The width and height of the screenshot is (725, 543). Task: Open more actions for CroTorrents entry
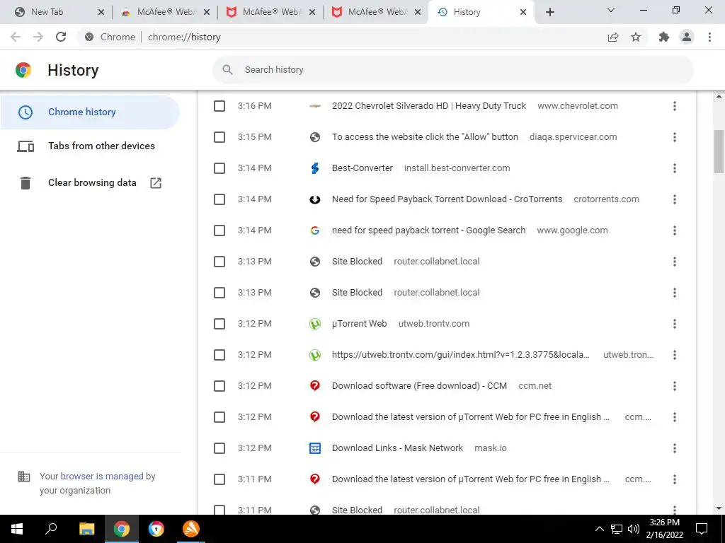click(x=675, y=199)
